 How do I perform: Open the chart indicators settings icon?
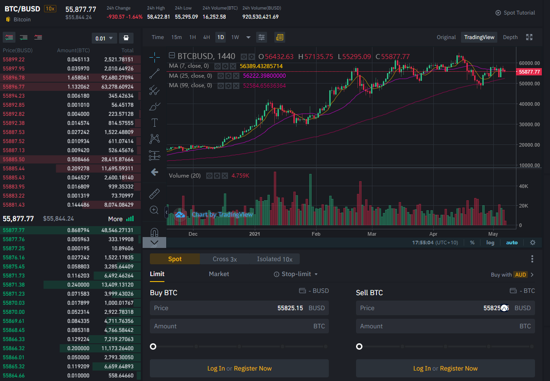[261, 37]
